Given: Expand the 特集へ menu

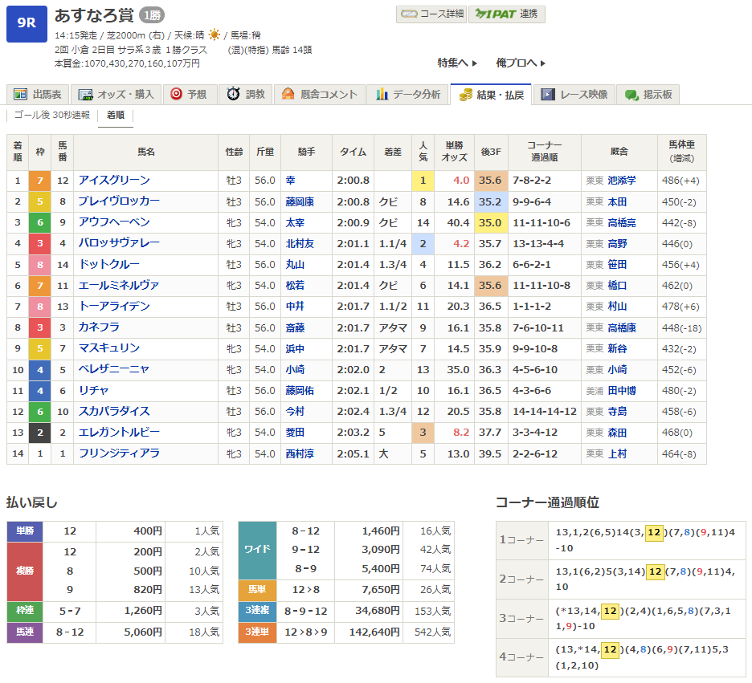Looking at the screenshot, I should pos(457,63).
